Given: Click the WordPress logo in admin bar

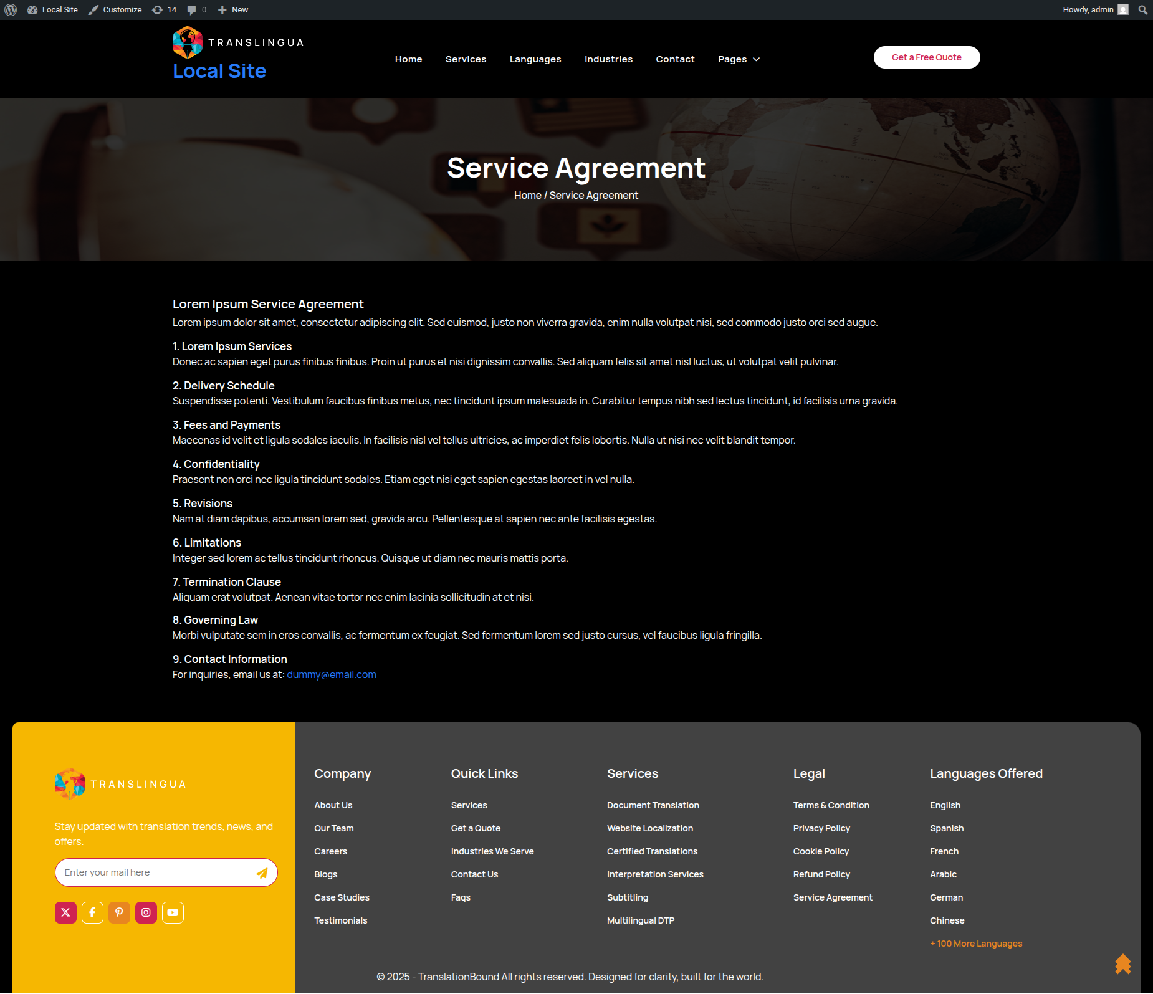Looking at the screenshot, I should pos(11,10).
